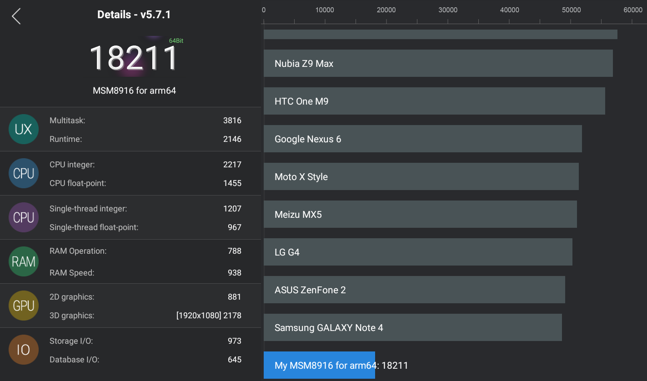Select the Samsung GALAXY Note 4 bar
The width and height of the screenshot is (647, 381).
pos(413,327)
